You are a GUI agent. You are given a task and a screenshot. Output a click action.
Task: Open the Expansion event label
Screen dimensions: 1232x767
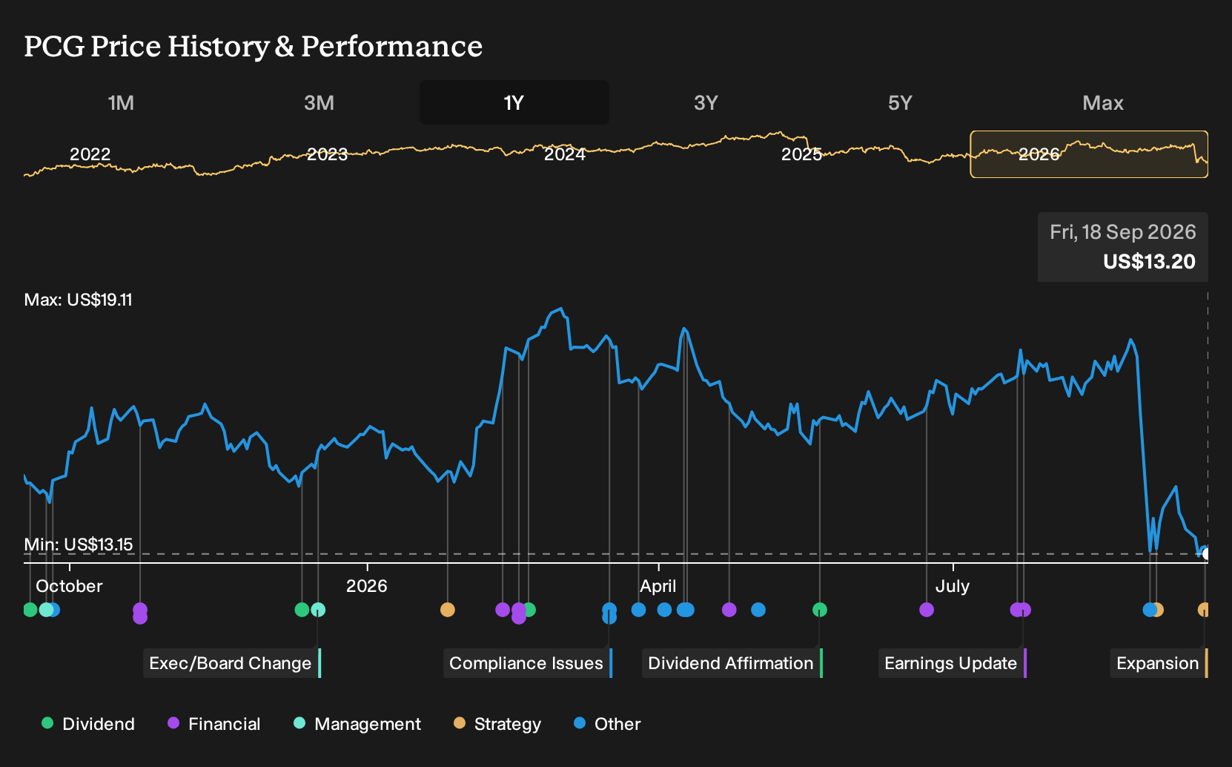tap(1159, 663)
